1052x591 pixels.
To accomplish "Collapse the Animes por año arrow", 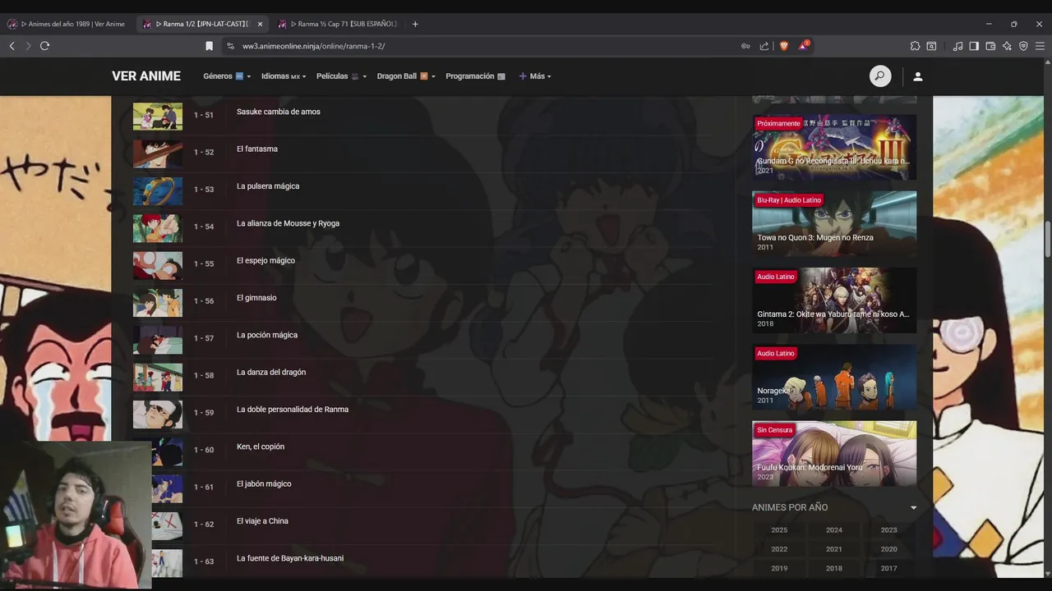I will [x=913, y=508].
